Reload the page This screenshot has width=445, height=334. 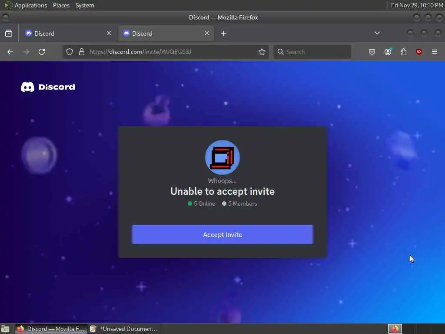(x=42, y=52)
